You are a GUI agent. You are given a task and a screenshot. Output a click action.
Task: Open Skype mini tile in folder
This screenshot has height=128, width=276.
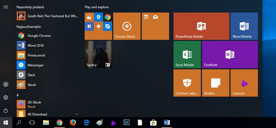[107, 26]
